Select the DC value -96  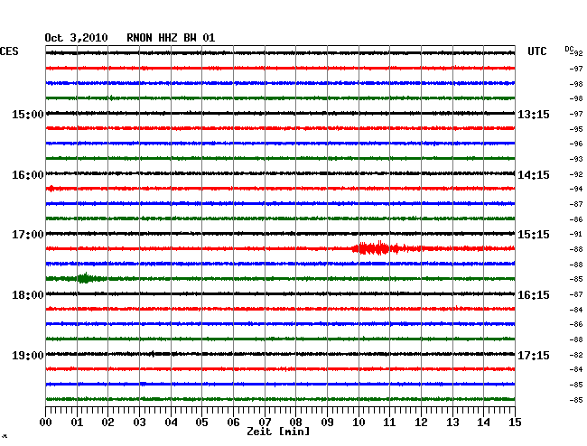point(576,144)
